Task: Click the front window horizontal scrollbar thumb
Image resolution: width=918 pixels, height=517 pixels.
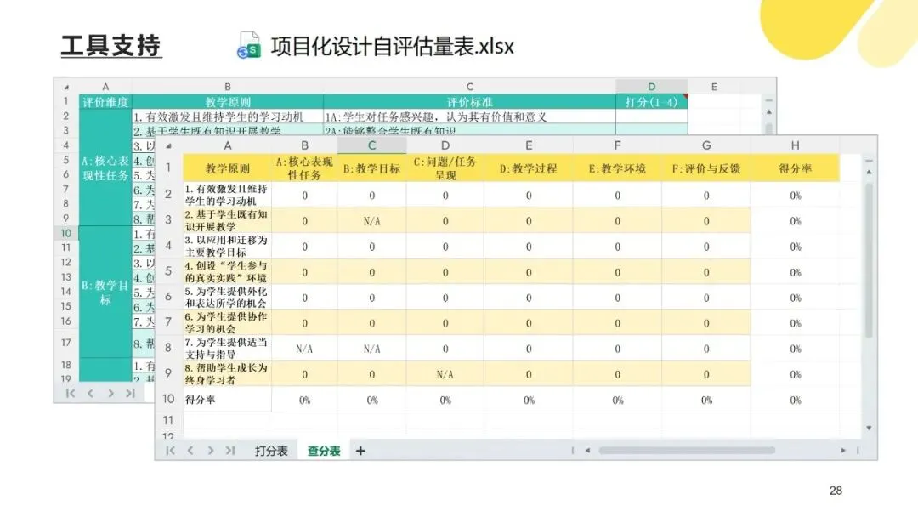Action: point(687,451)
